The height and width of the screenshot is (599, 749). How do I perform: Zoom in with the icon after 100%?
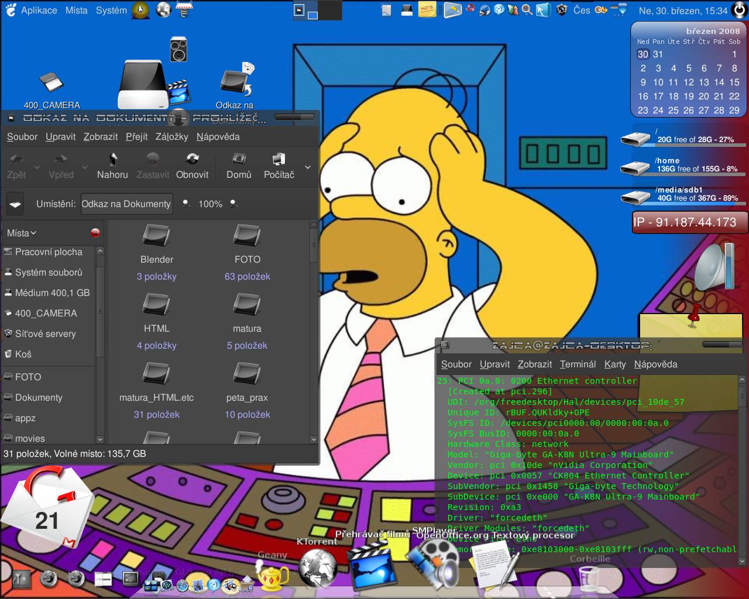tap(233, 204)
